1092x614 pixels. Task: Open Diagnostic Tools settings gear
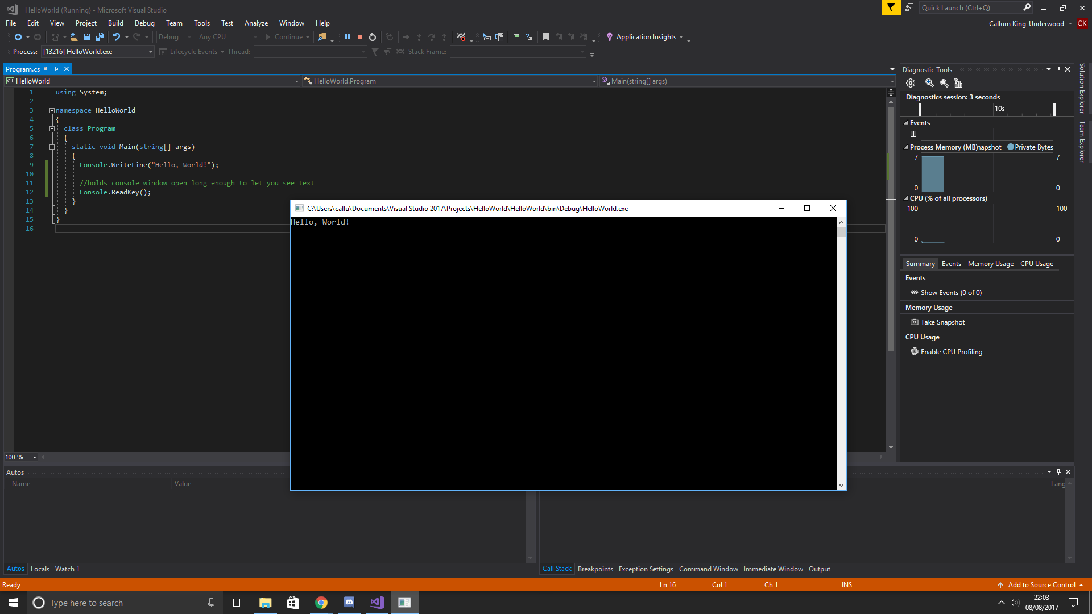911,83
